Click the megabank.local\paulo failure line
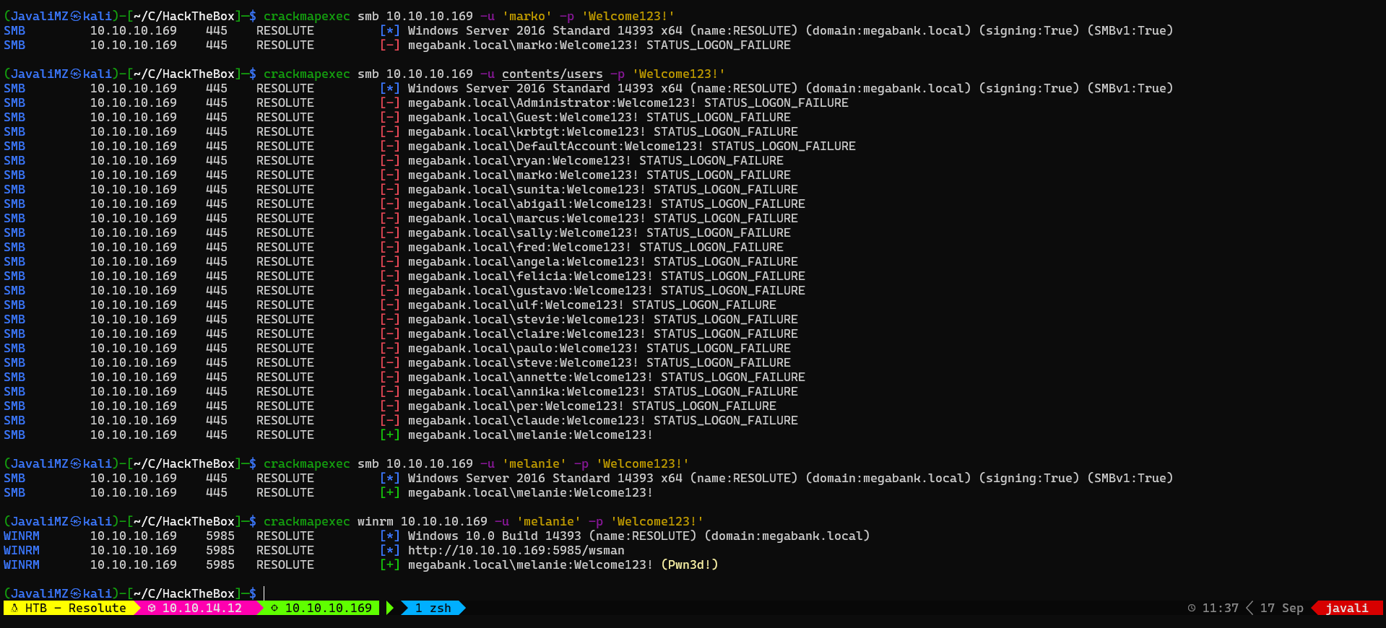1386x628 pixels. point(599,348)
